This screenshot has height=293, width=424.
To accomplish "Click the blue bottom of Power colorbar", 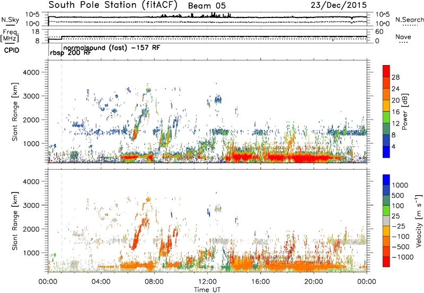I will pos(386,152).
